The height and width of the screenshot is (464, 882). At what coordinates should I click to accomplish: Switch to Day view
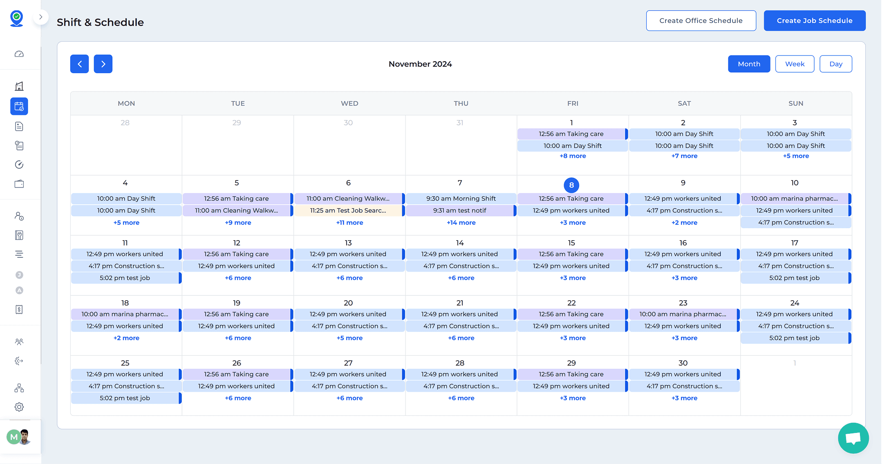[x=836, y=64]
